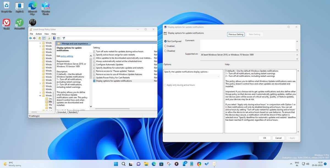Screen dimensions: 330x168
Task: Tick Apply only during active hours checkbox
Action: click(165, 85)
